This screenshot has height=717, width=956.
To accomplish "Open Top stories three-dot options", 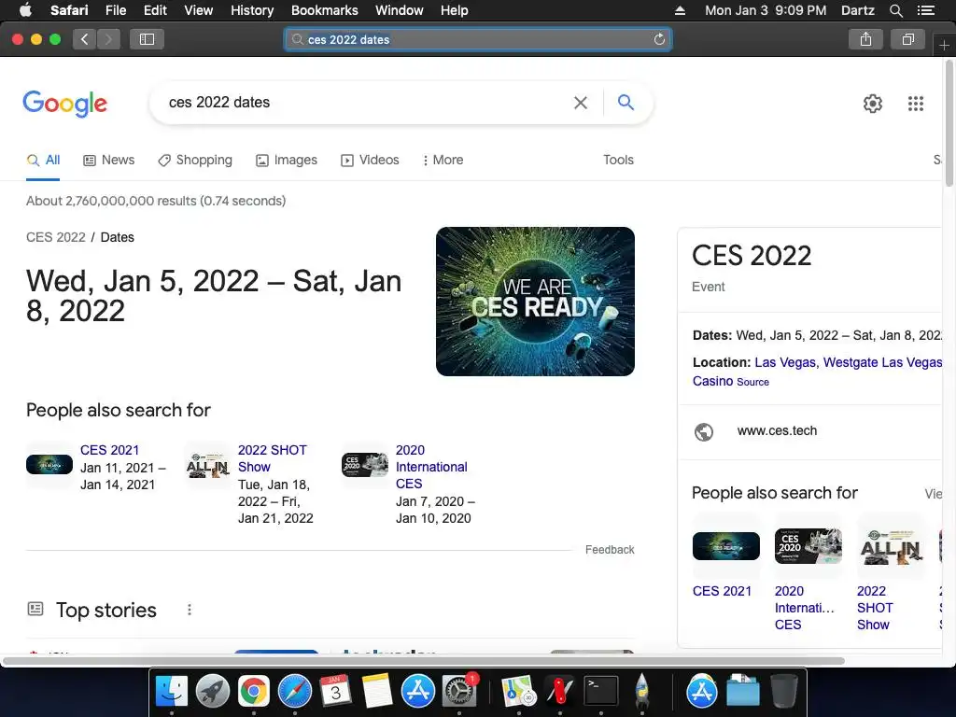I will point(190,610).
